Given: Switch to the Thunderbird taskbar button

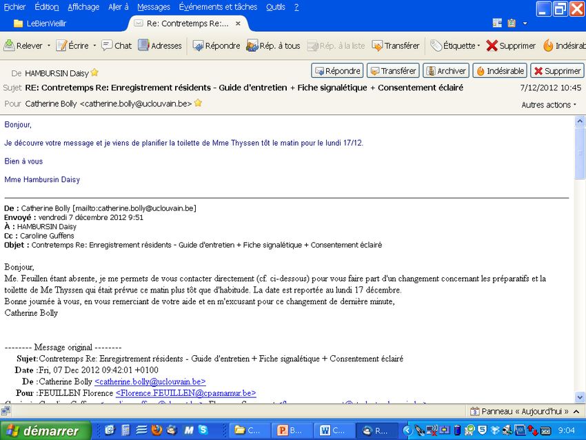Looking at the screenshot, I should coord(376,430).
